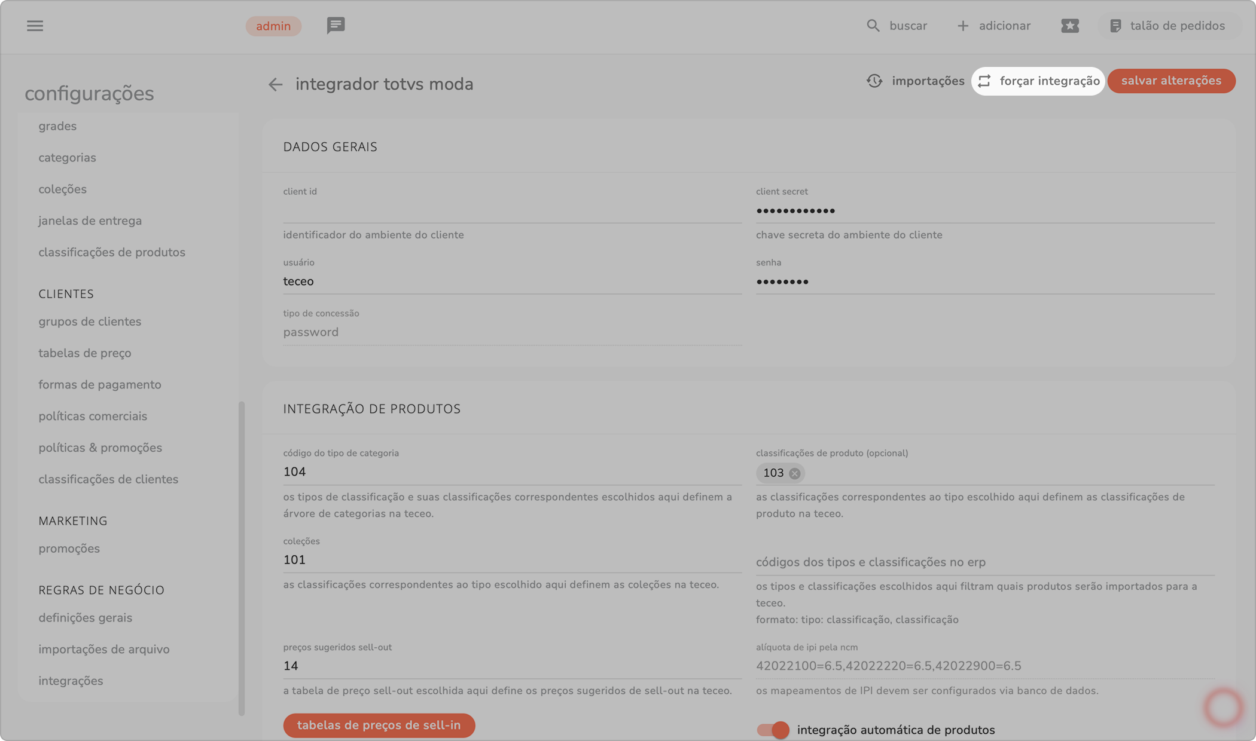The width and height of the screenshot is (1256, 741).
Task: Open the chat messages icon
Action: (x=336, y=25)
